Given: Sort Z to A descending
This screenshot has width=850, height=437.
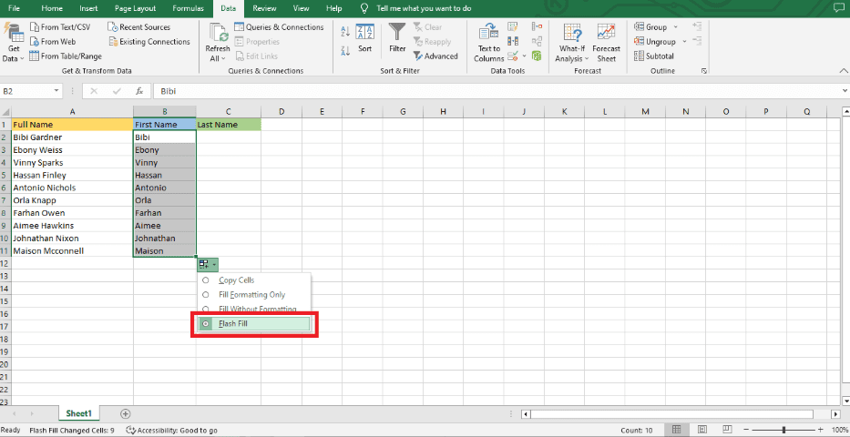Looking at the screenshot, I should [345, 51].
